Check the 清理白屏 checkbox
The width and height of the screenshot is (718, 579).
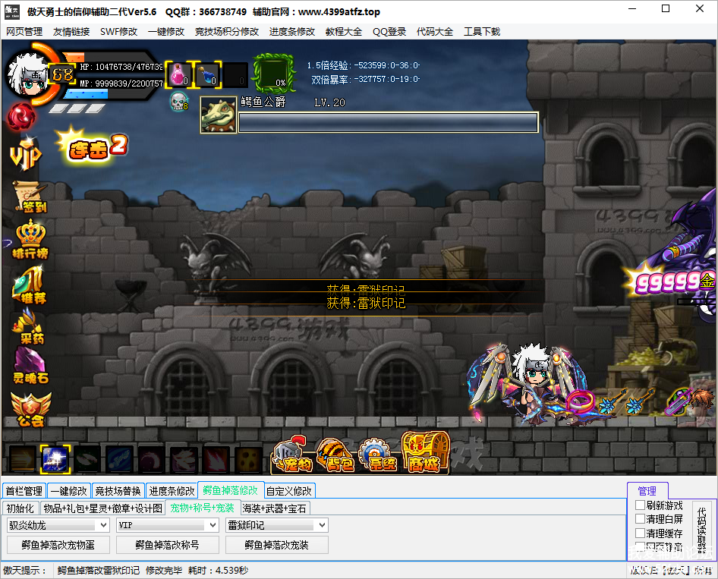tap(640, 518)
